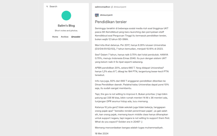Screen dimensions: 217x136
Task: Click the line about Memang mencerdaskan bangsa
Action: click(129, 128)
